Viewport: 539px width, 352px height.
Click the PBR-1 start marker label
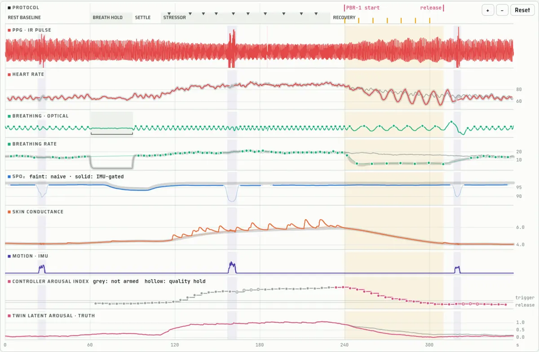tap(363, 8)
